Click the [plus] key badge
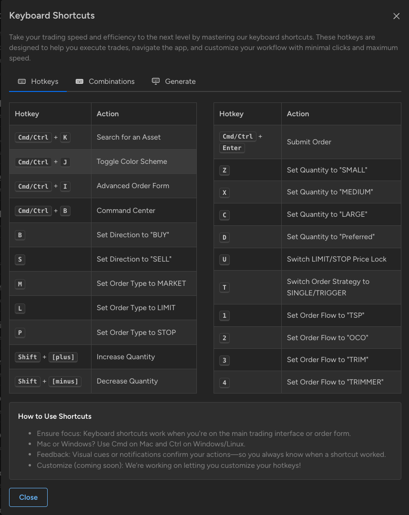Image resolution: width=409 pixels, height=515 pixels. (x=63, y=357)
